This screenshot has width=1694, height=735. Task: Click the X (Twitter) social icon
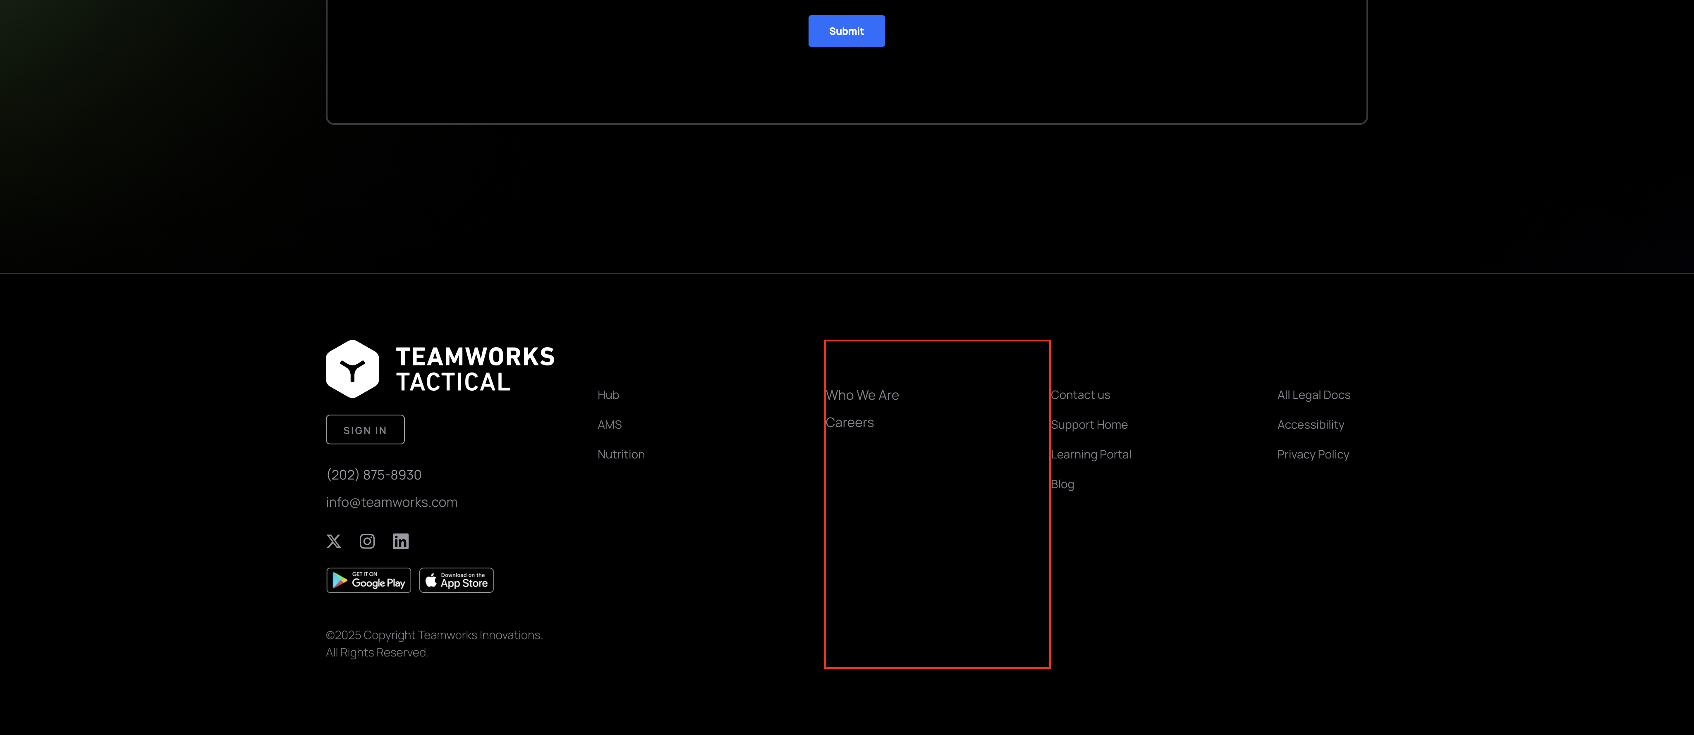(x=333, y=541)
